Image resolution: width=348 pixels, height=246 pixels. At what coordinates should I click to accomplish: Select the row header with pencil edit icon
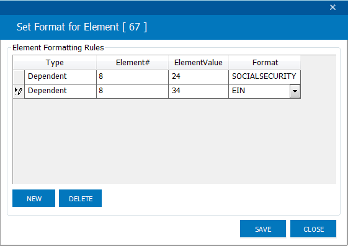click(x=19, y=91)
